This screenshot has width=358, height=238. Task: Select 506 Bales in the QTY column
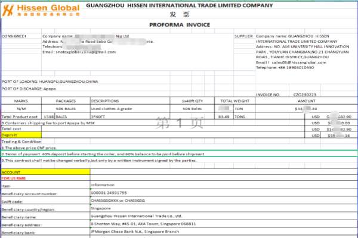click(192, 109)
